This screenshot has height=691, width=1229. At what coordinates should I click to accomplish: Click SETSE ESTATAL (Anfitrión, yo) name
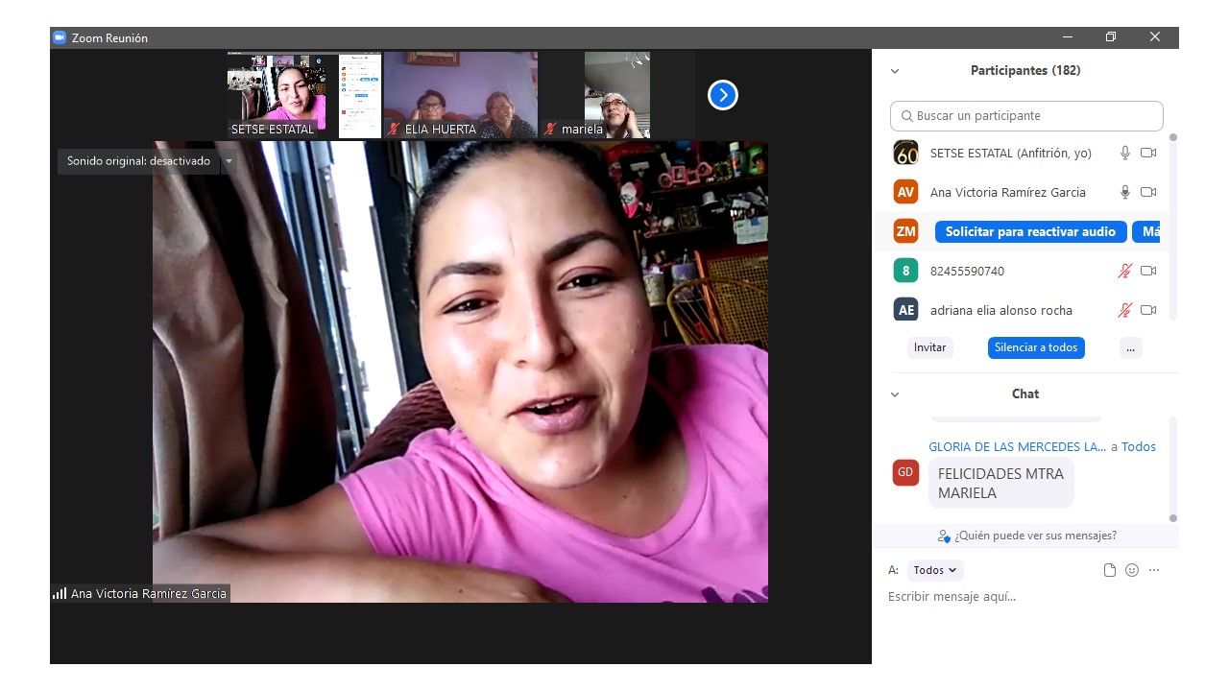[1011, 153]
